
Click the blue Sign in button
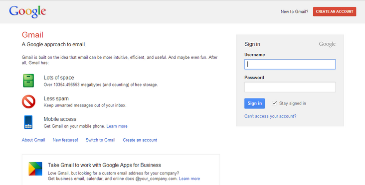point(254,103)
